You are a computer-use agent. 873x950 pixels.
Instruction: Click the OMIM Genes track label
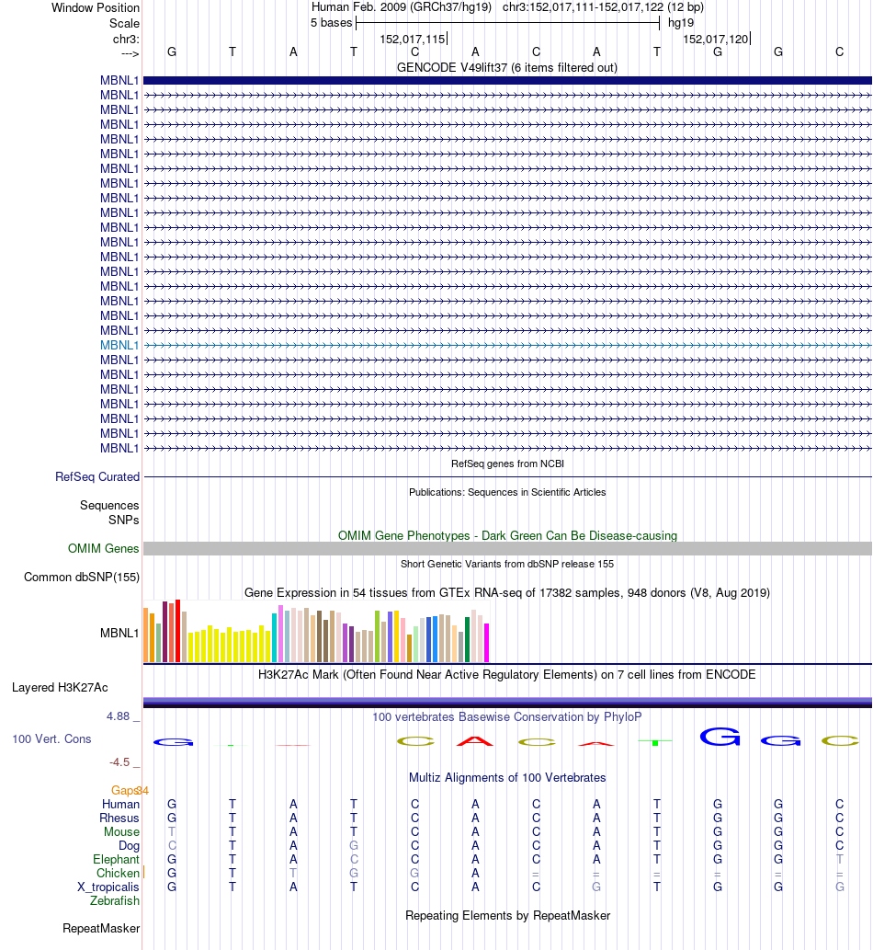tap(104, 548)
